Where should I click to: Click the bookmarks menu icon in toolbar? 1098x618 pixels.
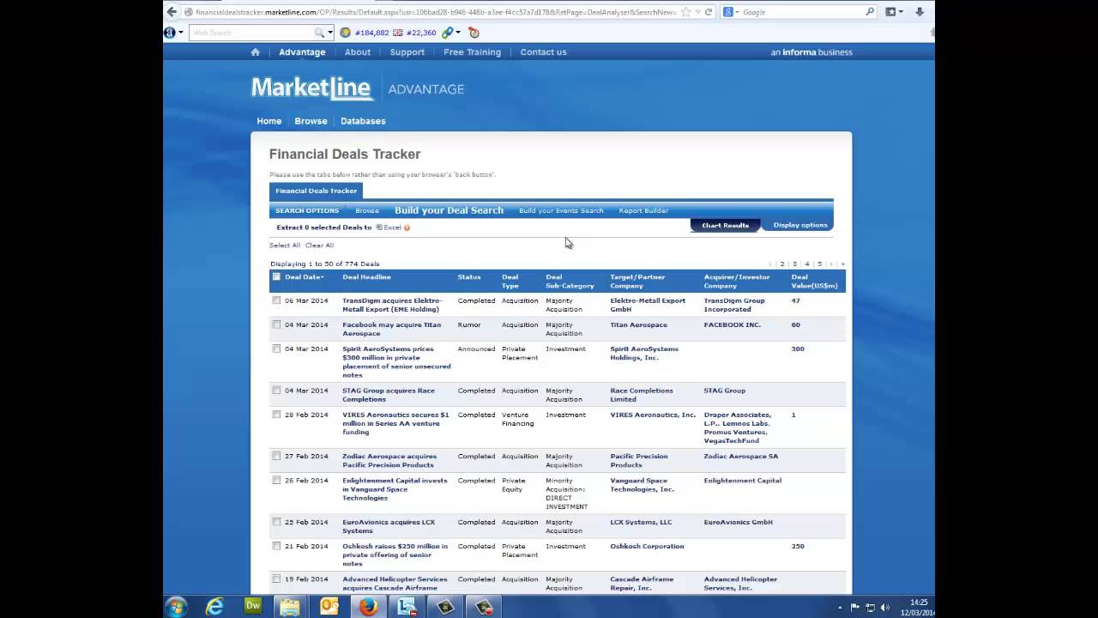point(890,12)
